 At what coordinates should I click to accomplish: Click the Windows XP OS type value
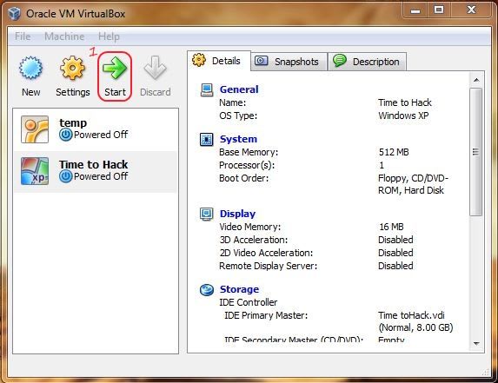pyautogui.click(x=403, y=116)
